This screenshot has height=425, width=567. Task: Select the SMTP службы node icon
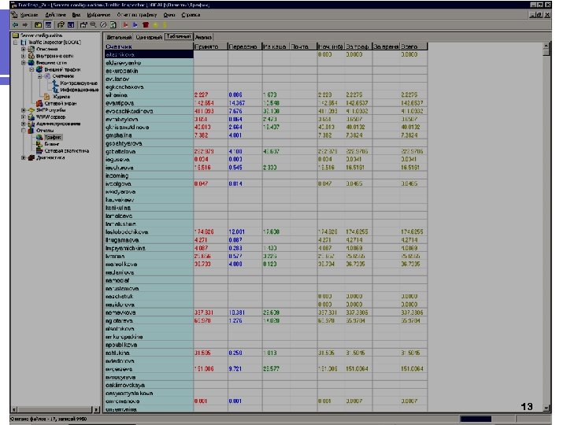point(31,110)
